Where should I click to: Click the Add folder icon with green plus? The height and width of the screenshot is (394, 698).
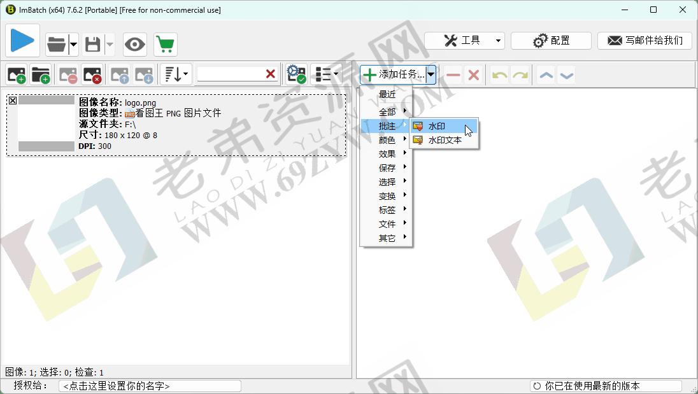41,74
